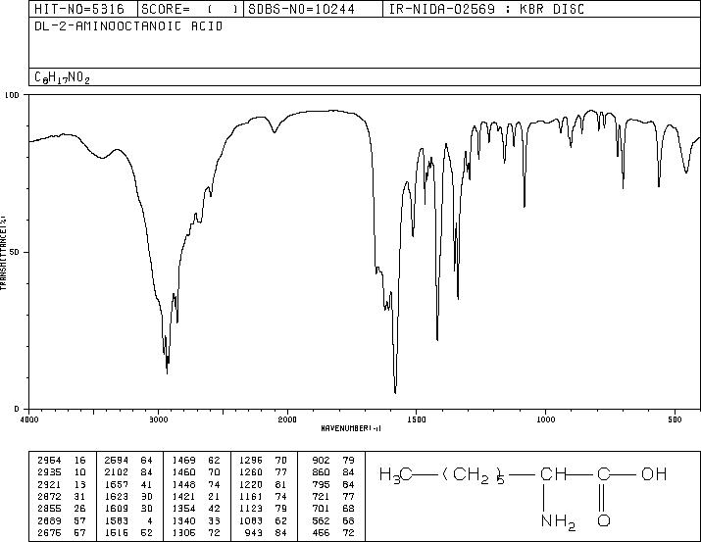
Task: Click the 1260 peak entry in table
Action: coord(263,472)
